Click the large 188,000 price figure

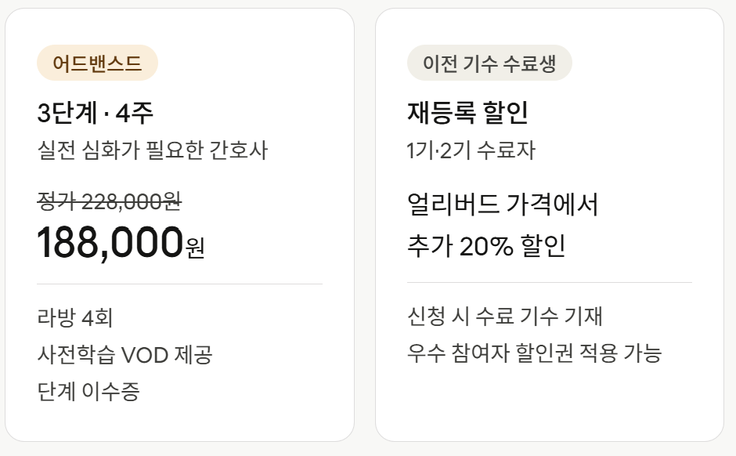[110, 243]
